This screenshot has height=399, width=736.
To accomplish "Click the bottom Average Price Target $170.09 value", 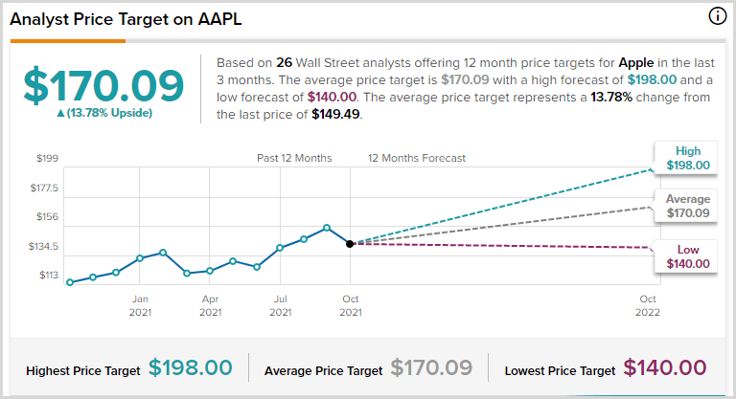I will coord(430,368).
